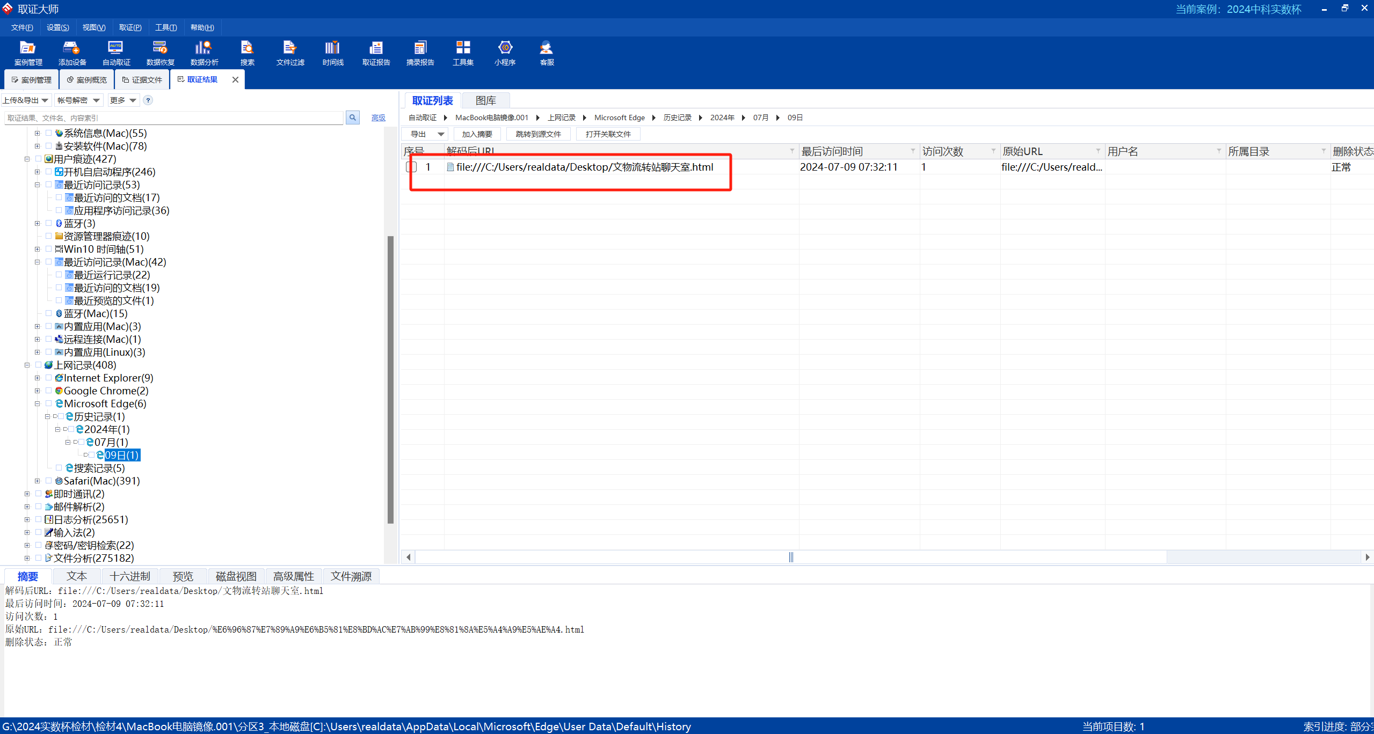Click the magnifier search button beside the index box

(353, 118)
